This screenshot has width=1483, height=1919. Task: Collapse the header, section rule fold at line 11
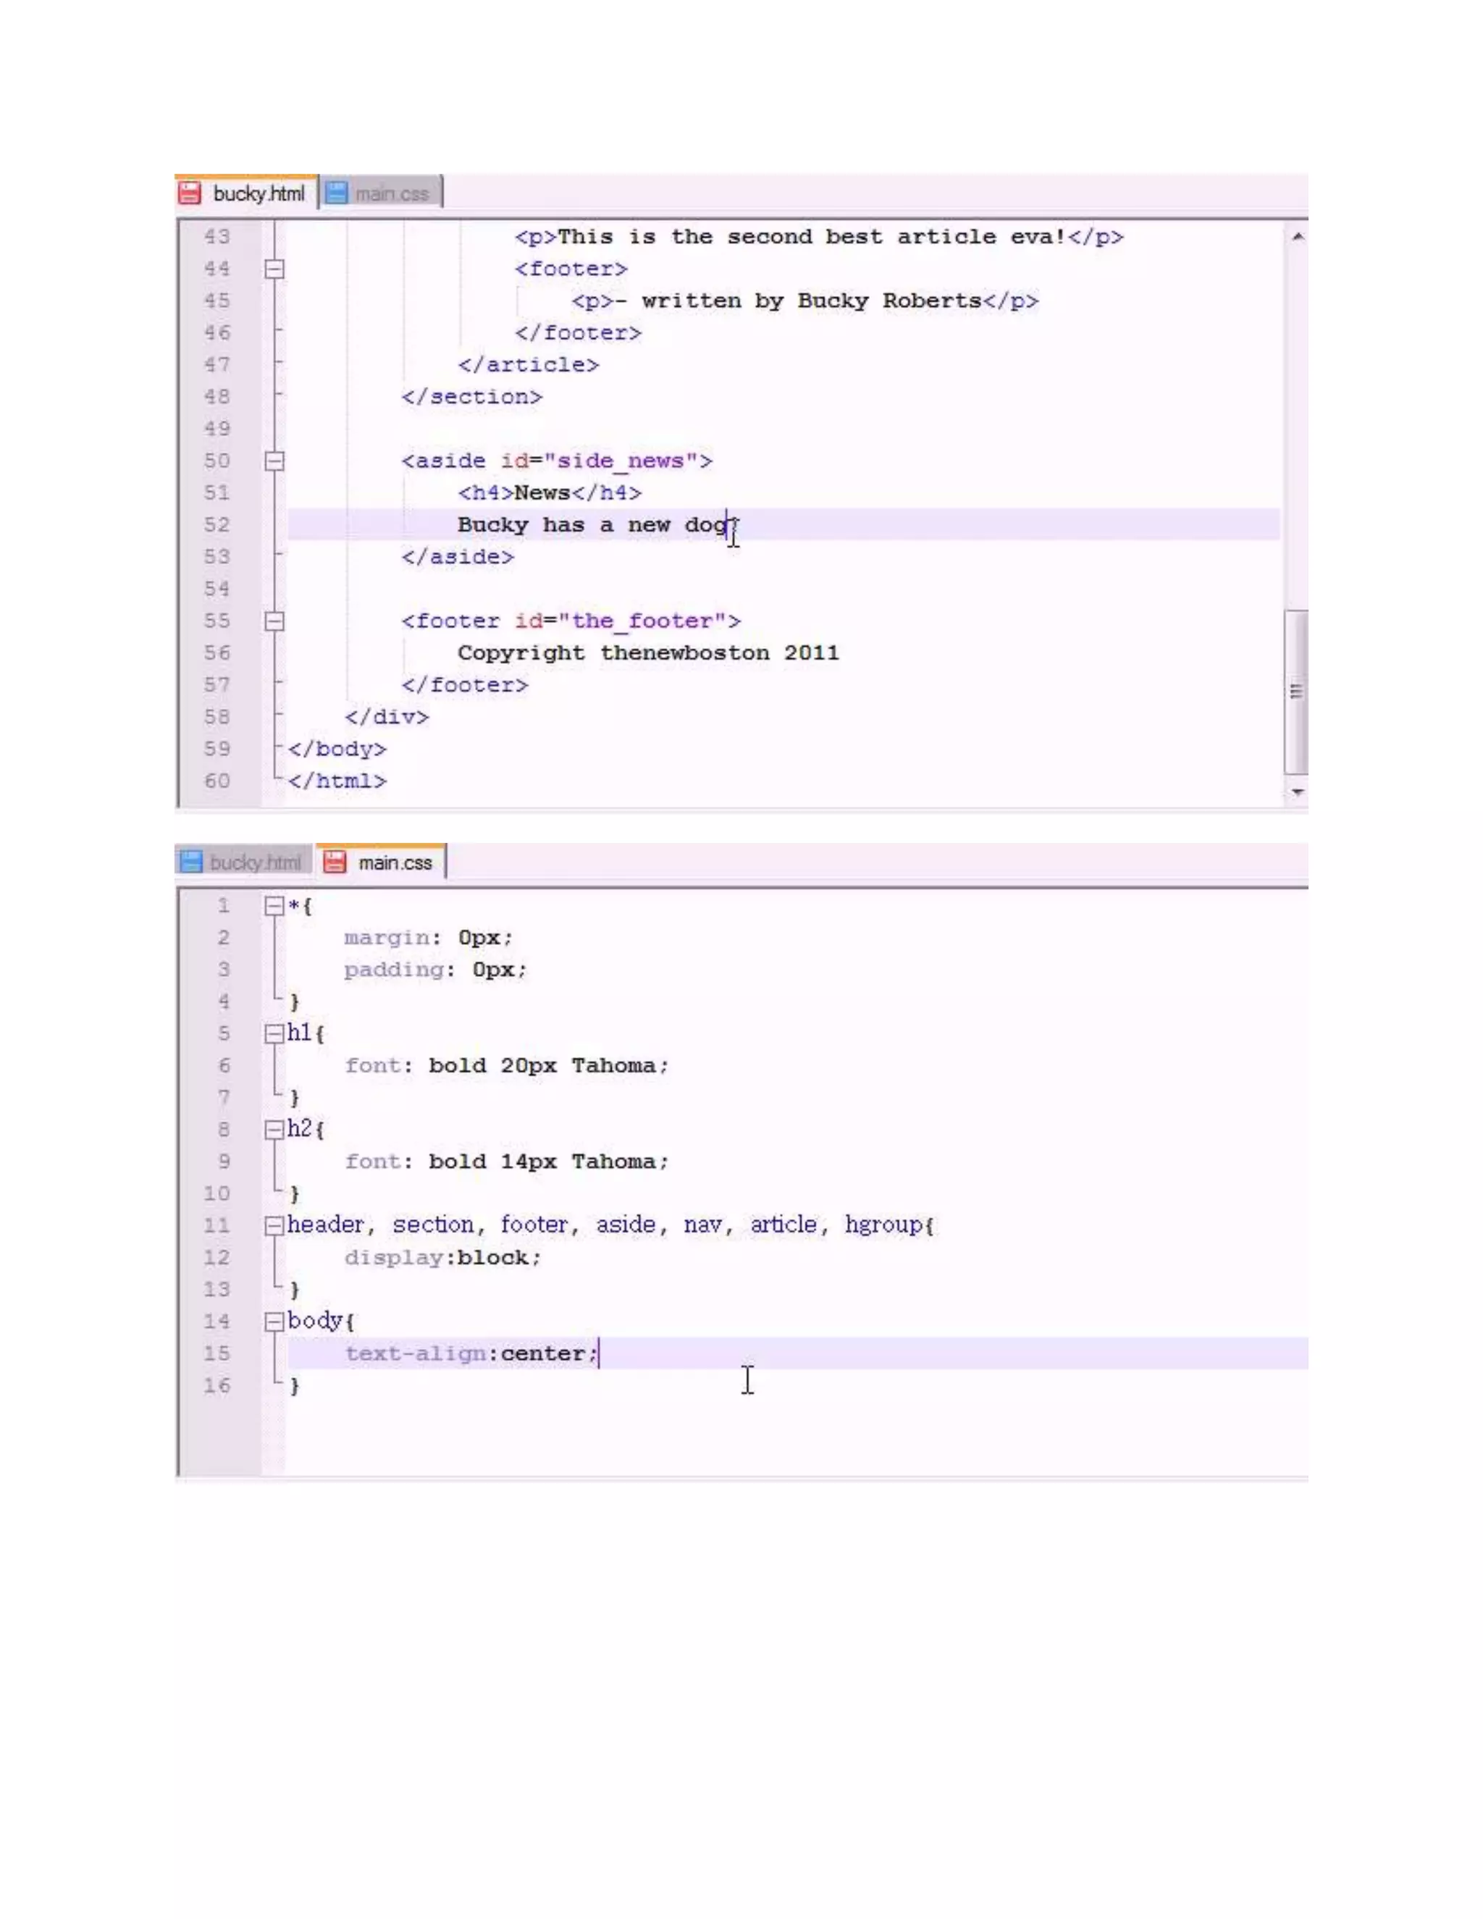point(274,1226)
